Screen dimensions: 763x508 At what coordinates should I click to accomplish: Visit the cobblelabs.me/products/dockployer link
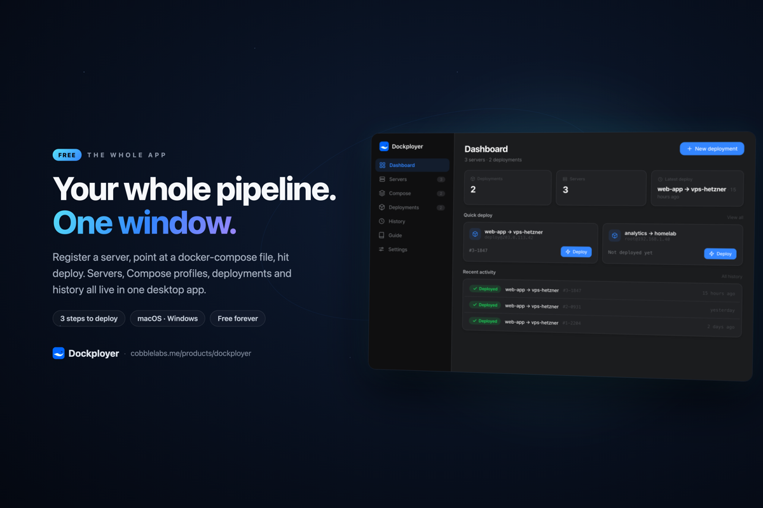(191, 354)
